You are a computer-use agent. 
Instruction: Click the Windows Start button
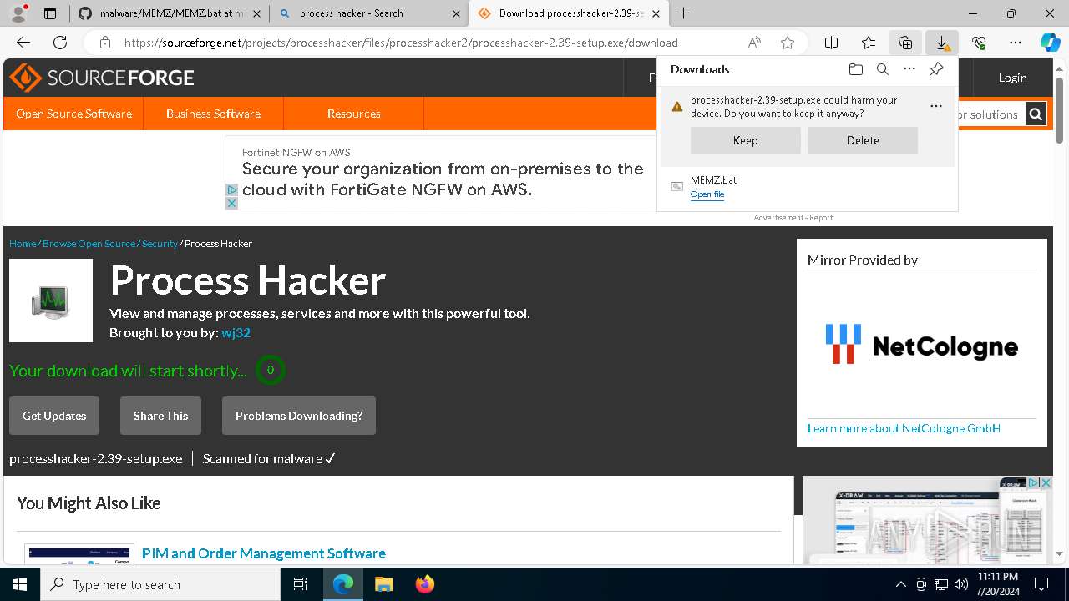[x=20, y=584]
